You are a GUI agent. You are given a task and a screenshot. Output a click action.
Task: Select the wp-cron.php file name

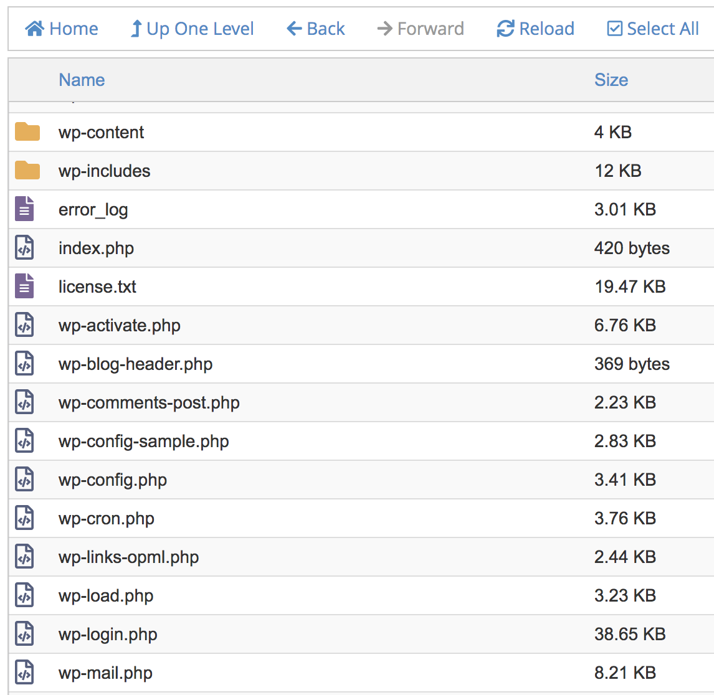click(x=107, y=519)
